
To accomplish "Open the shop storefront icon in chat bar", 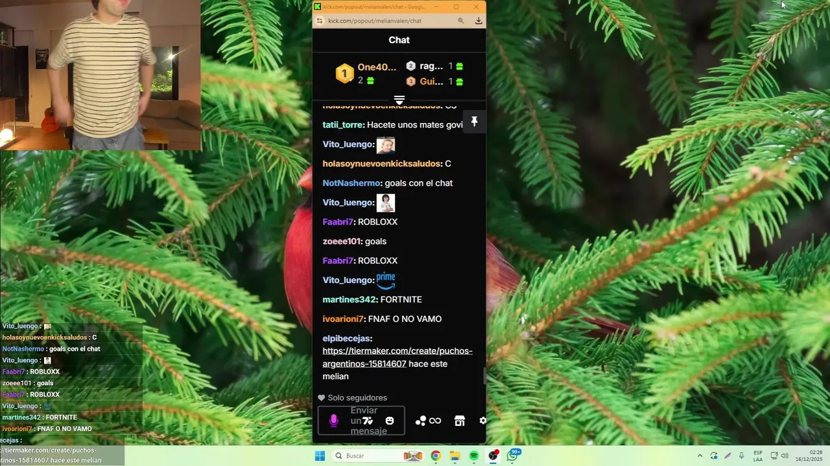I will (460, 421).
